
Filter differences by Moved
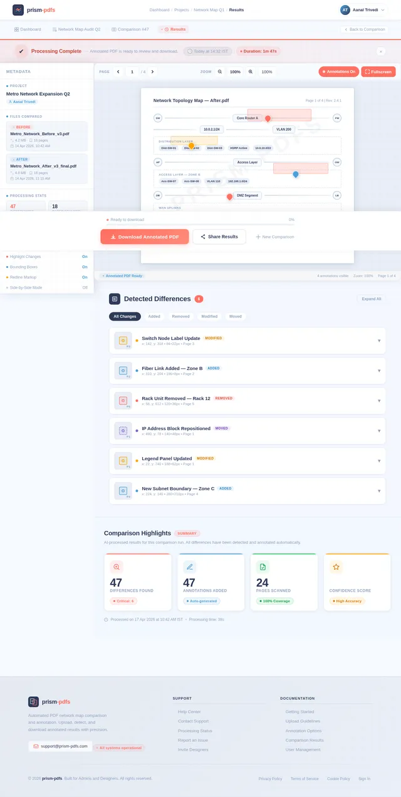[x=236, y=317]
